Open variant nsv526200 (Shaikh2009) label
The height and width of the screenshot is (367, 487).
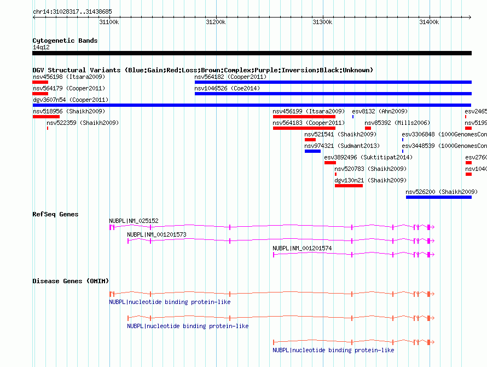[x=442, y=192]
